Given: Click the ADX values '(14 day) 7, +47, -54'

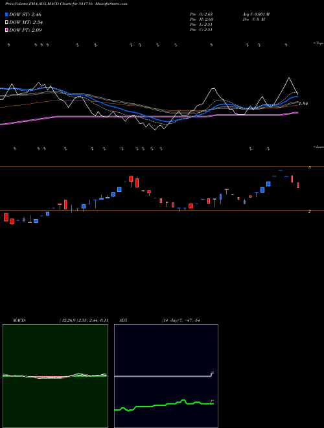Looking at the screenshot, I should pyautogui.click(x=181, y=320).
